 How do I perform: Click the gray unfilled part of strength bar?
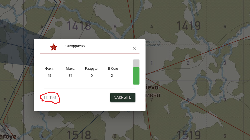(136, 63)
